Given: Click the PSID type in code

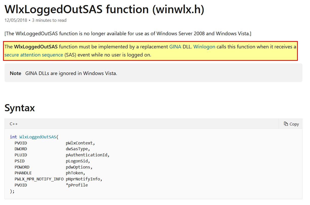Looking at the screenshot, I should click(x=20, y=161).
